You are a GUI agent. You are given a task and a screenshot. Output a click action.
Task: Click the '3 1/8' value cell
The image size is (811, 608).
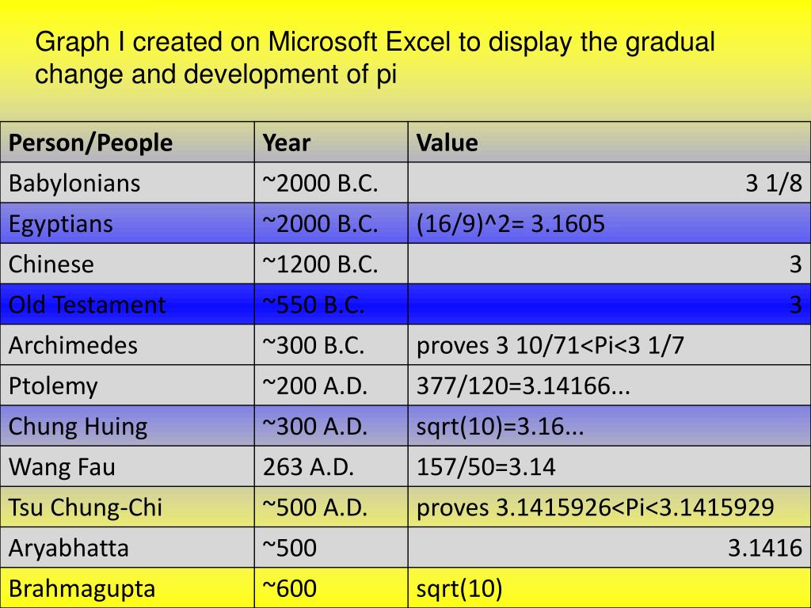pyautogui.click(x=609, y=183)
